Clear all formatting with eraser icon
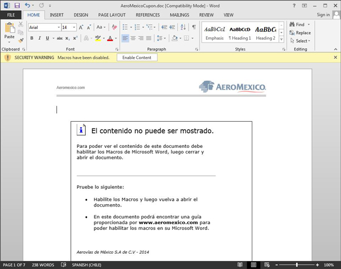 [x=114, y=27]
